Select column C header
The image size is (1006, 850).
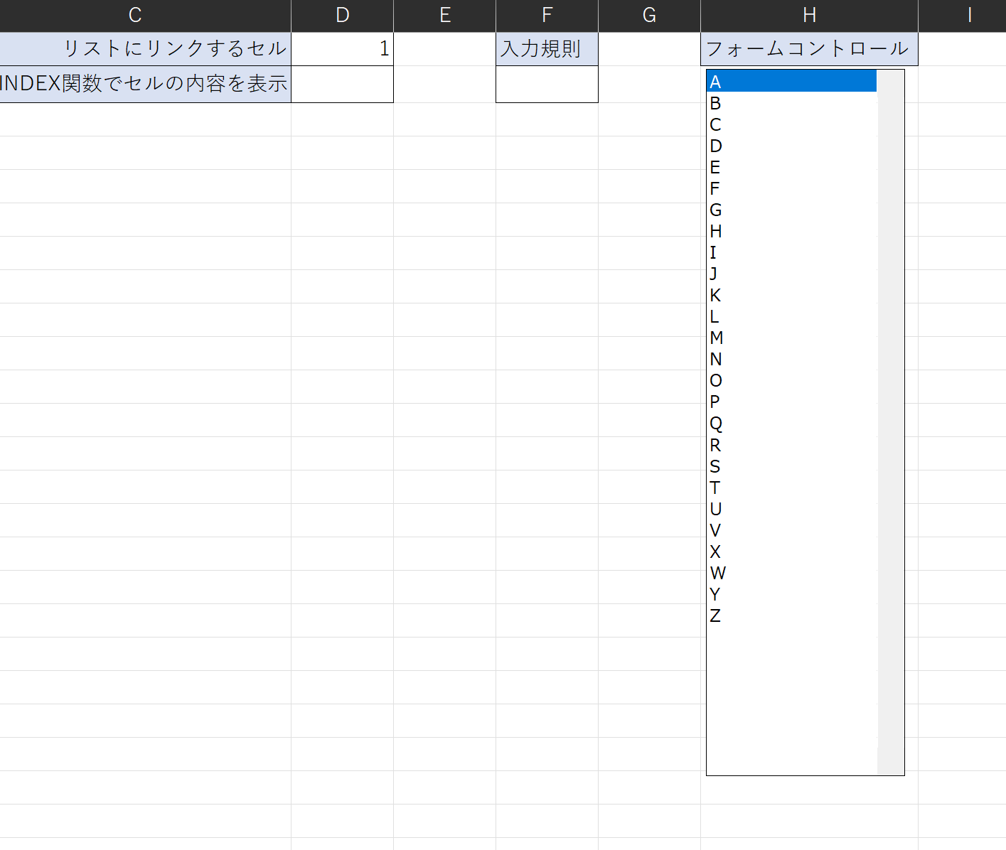tap(135, 16)
